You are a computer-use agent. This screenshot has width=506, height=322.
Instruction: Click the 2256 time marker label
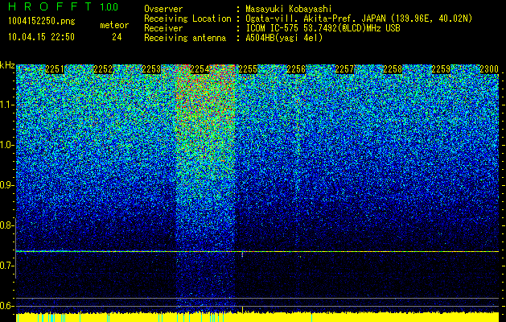(296, 69)
